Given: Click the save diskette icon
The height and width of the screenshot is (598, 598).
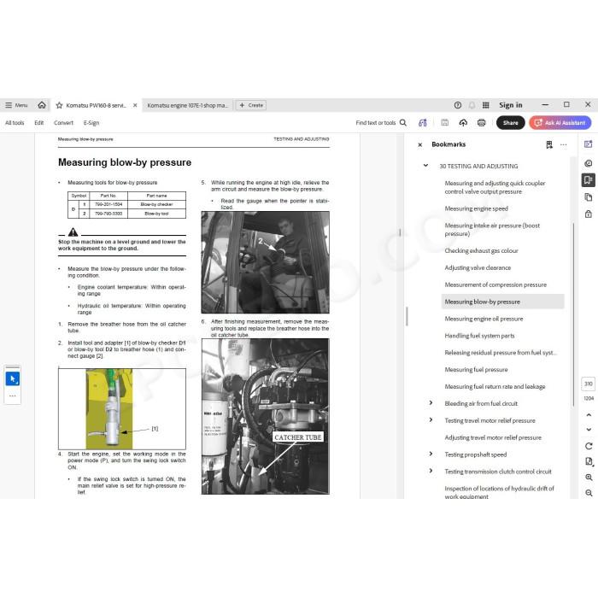Looking at the screenshot, I should (x=444, y=122).
